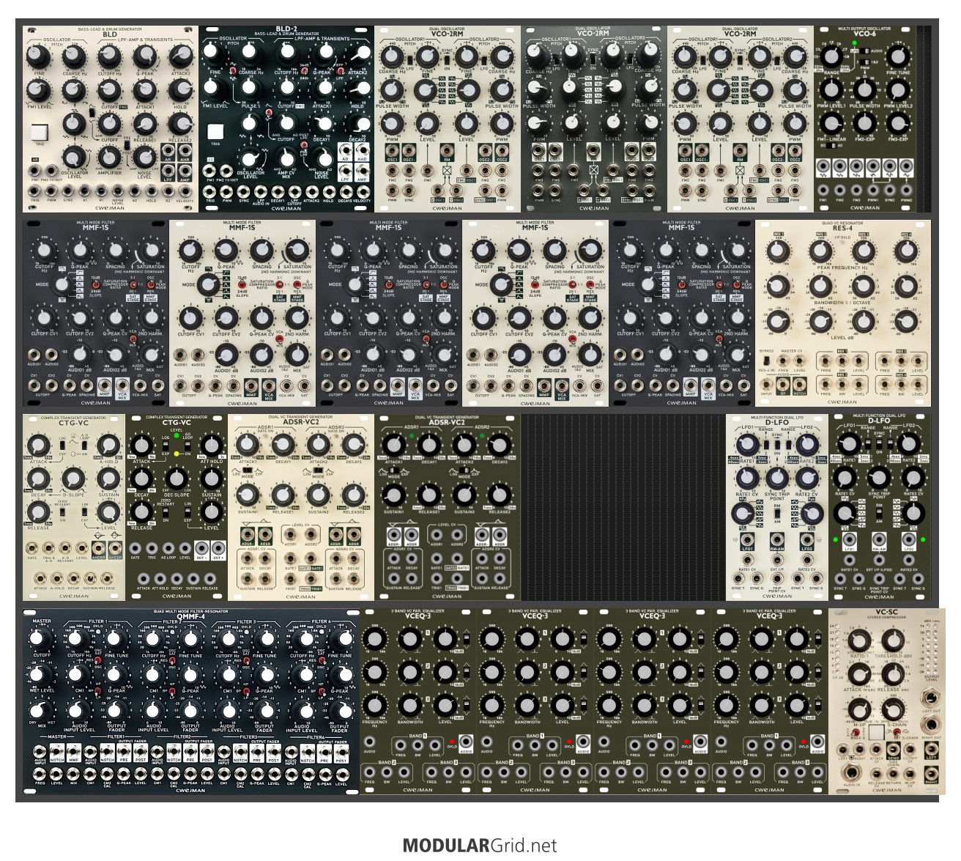Viewport: 961px width, 861px height.
Task: Click the INPUT jack on RES-4
Action: tap(767, 385)
